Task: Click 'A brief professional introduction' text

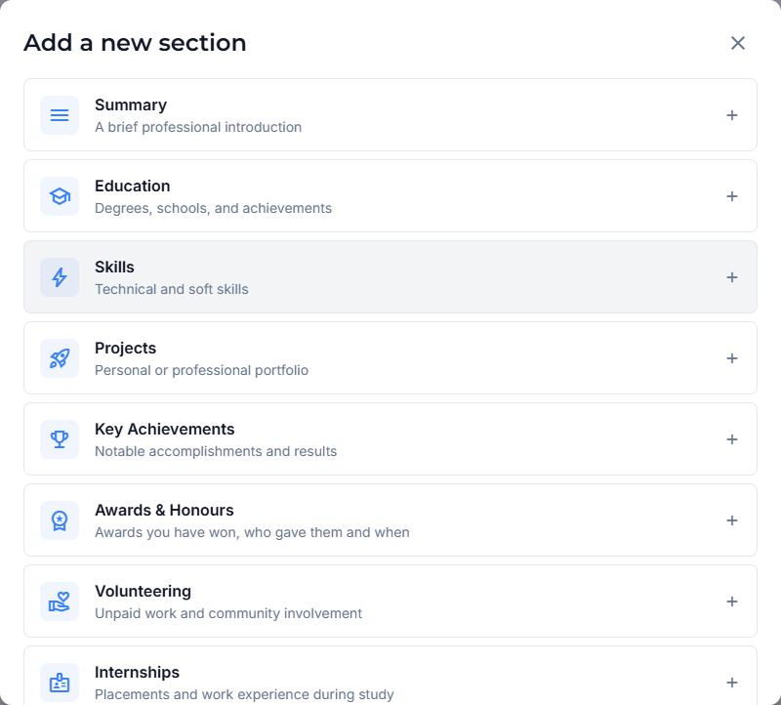Action: point(198,127)
